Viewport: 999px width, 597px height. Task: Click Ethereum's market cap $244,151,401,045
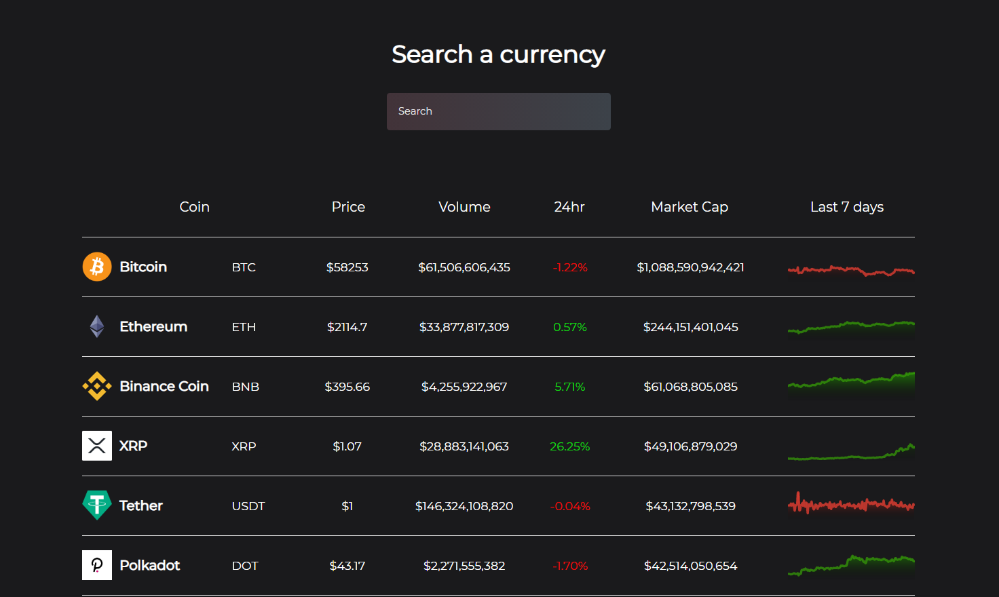click(691, 327)
